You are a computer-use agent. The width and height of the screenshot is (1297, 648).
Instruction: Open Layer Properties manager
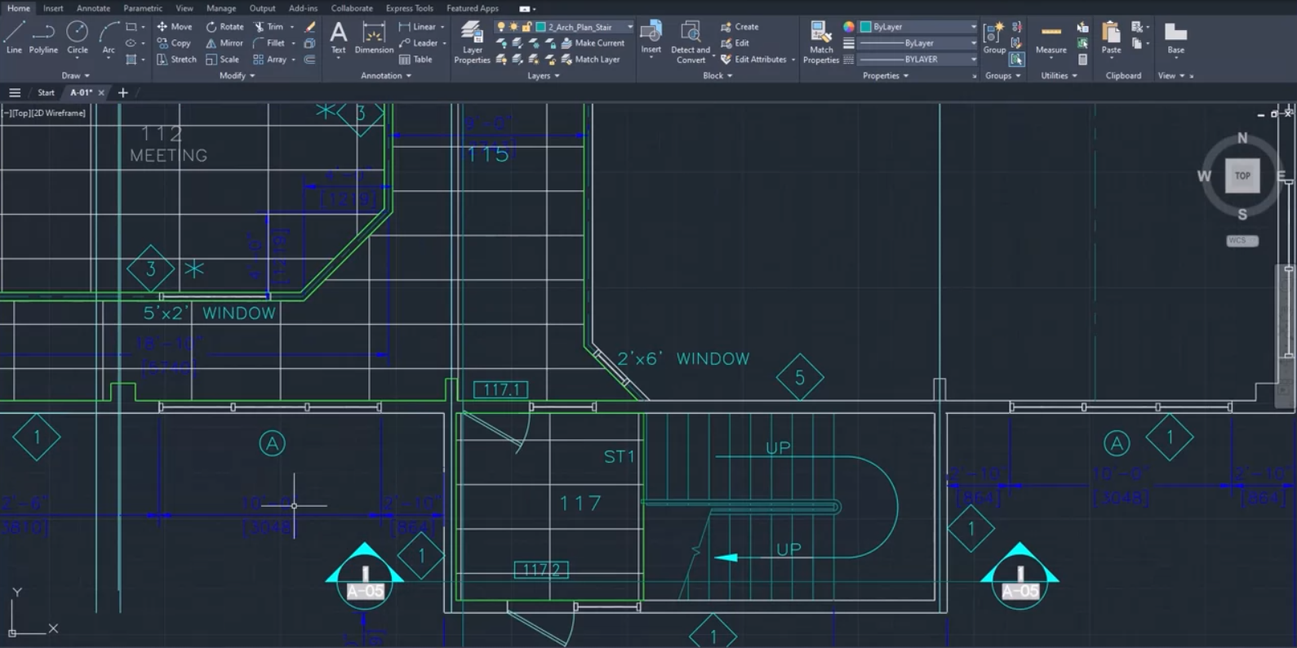click(472, 42)
